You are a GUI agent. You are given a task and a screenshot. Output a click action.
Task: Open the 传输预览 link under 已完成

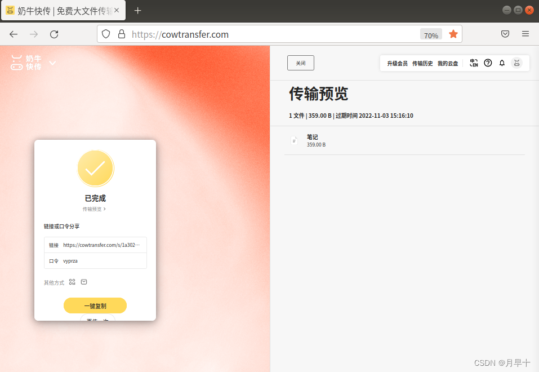pyautogui.click(x=94, y=209)
